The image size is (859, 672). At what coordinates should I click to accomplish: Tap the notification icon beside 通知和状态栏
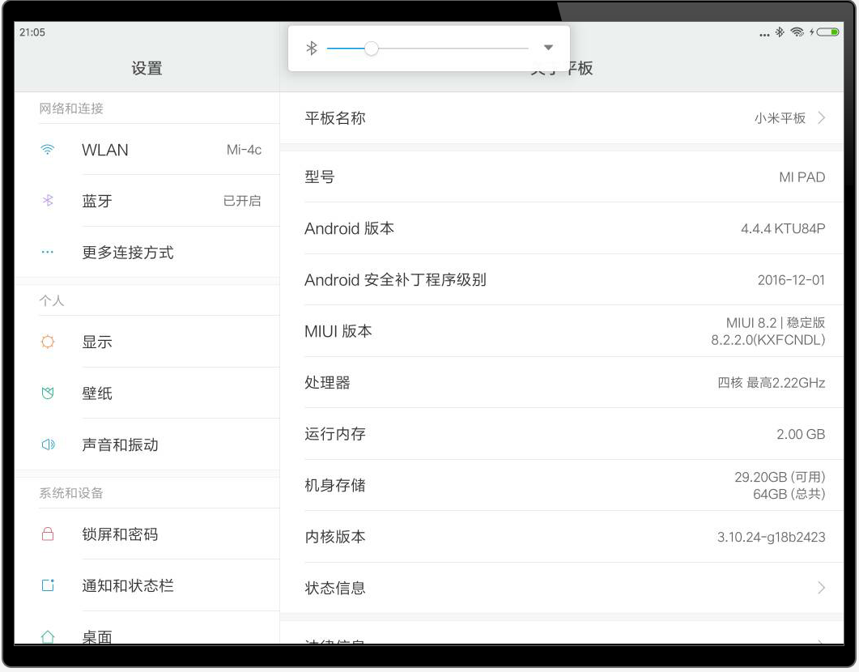pyautogui.click(x=48, y=585)
